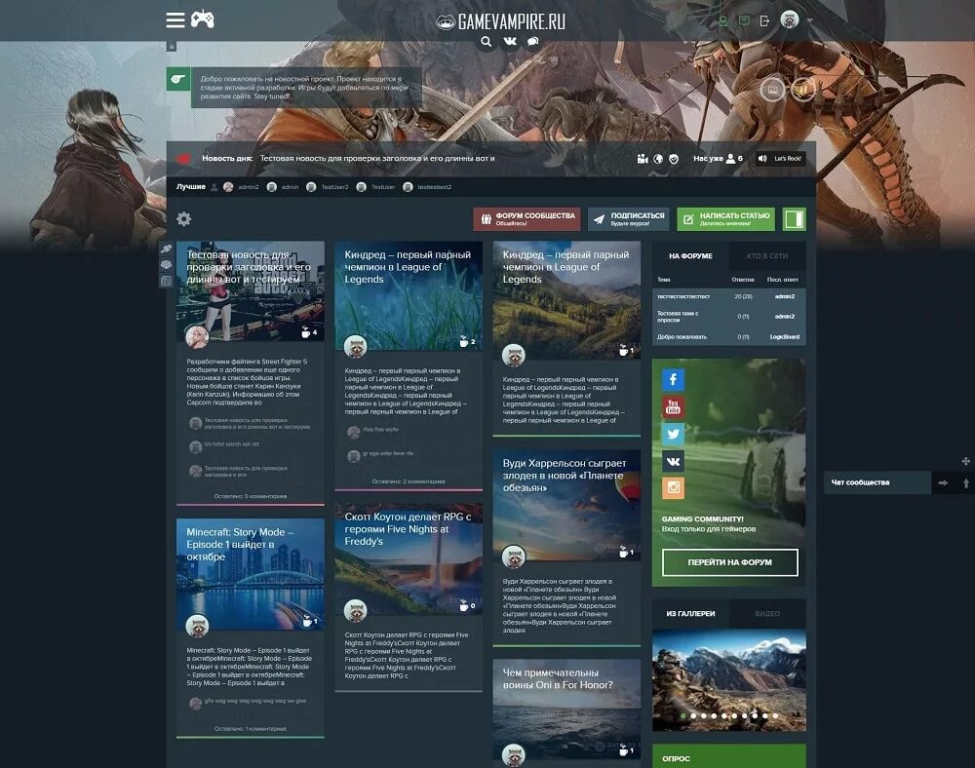Open the Instagram social icon

point(673,487)
